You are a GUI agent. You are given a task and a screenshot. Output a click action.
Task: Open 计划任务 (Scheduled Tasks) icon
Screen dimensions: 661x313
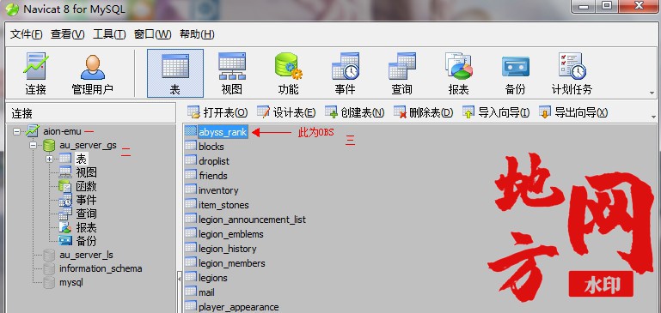[572, 73]
